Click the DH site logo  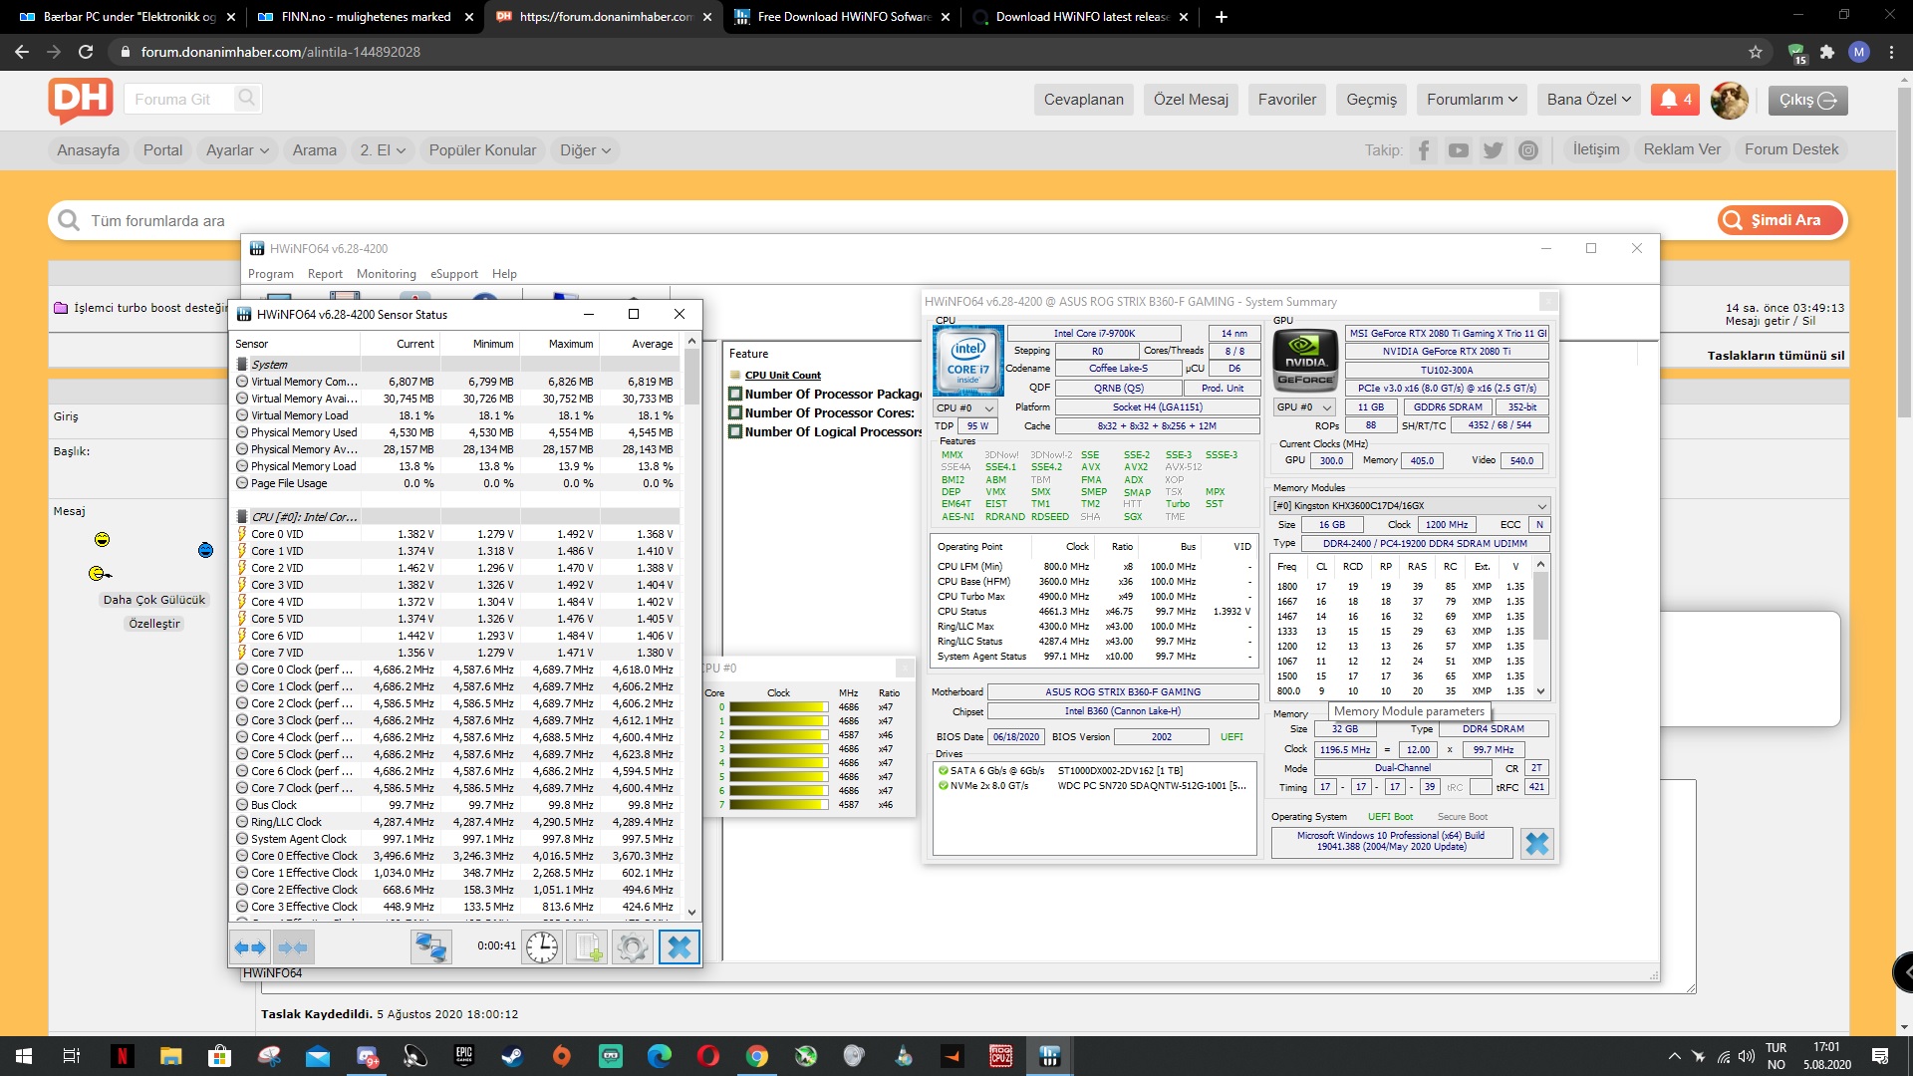80,100
